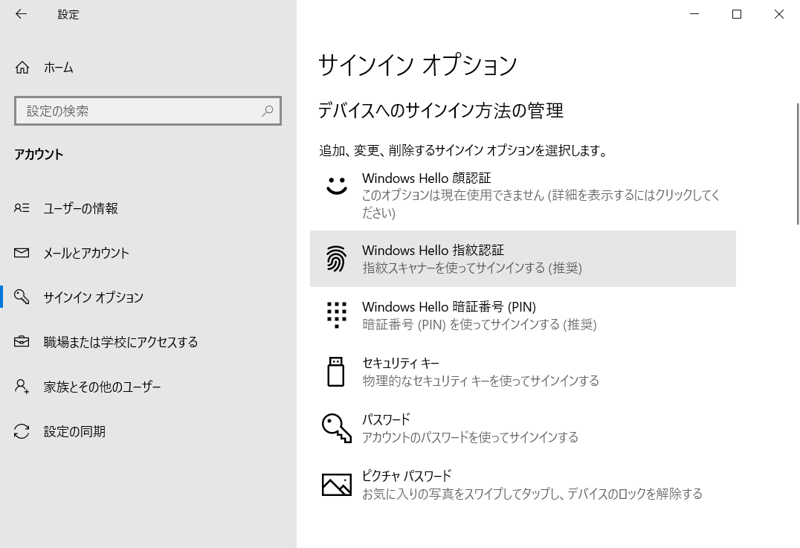This screenshot has width=800, height=548.
Task: Expand Windows Hello 指紋認証 option
Action: point(520,259)
